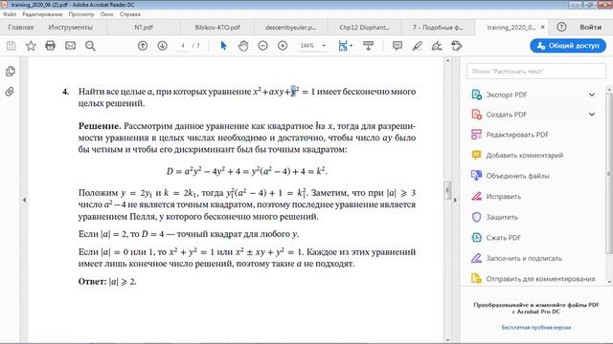Click the Sign document pen icon
The image size is (613, 344).
tap(437, 46)
